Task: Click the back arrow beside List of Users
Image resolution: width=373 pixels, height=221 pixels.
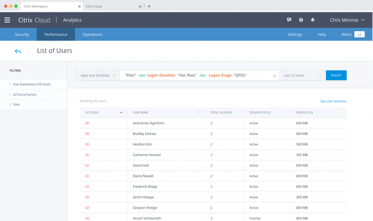Action: point(18,51)
